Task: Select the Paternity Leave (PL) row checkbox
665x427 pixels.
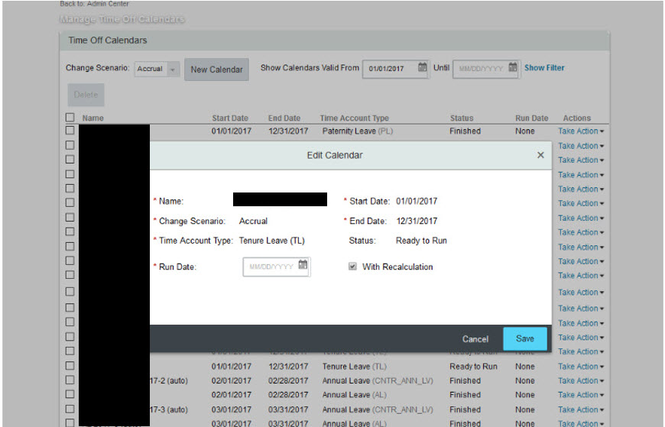Action: click(x=70, y=131)
